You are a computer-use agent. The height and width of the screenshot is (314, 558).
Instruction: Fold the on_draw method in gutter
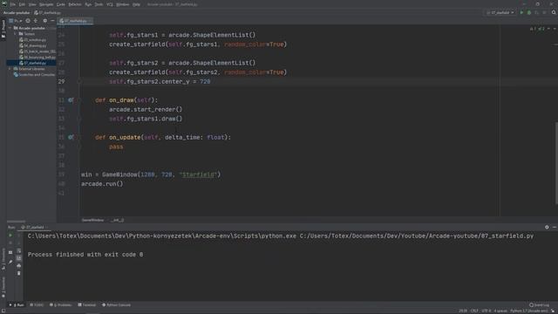[x=79, y=100]
